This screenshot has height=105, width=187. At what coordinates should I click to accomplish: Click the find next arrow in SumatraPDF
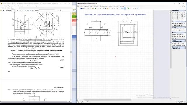tap(58, 10)
